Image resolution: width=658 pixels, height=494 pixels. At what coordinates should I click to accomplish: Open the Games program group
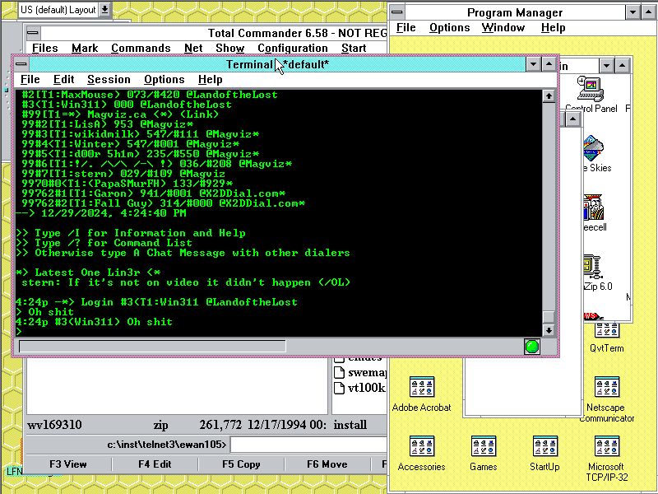(x=483, y=447)
